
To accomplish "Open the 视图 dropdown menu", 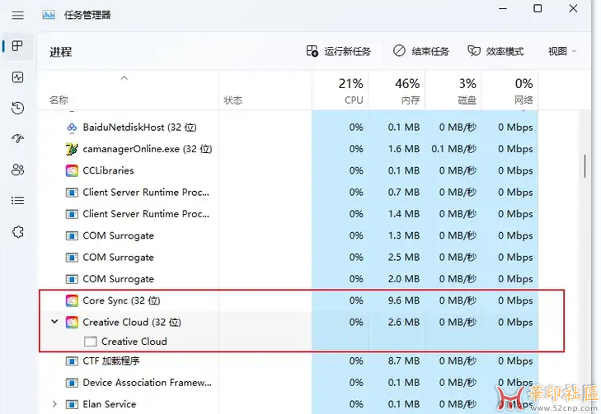I will (562, 51).
